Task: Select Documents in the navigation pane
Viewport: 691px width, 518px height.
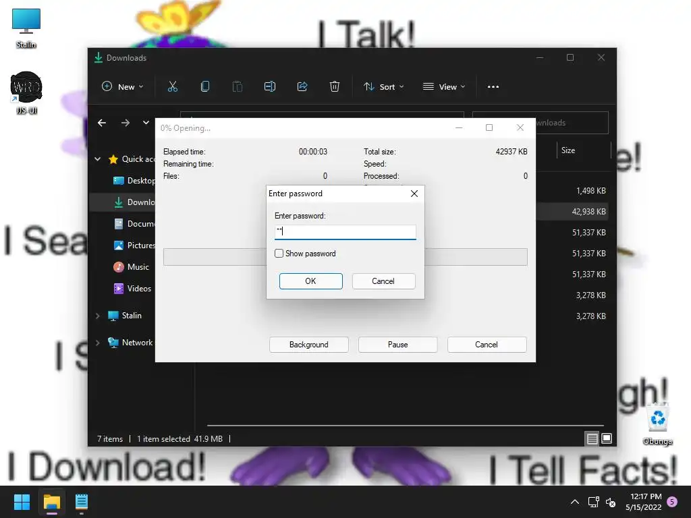Action: (x=134, y=224)
